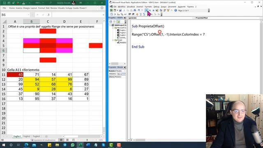Click cell containing 68 in Excel
The width and height of the screenshot is (263, 148).
48,84
